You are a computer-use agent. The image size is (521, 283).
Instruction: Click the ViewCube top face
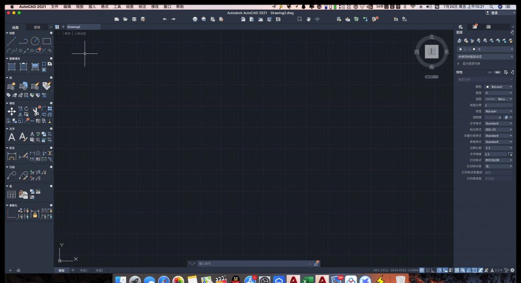tap(431, 52)
